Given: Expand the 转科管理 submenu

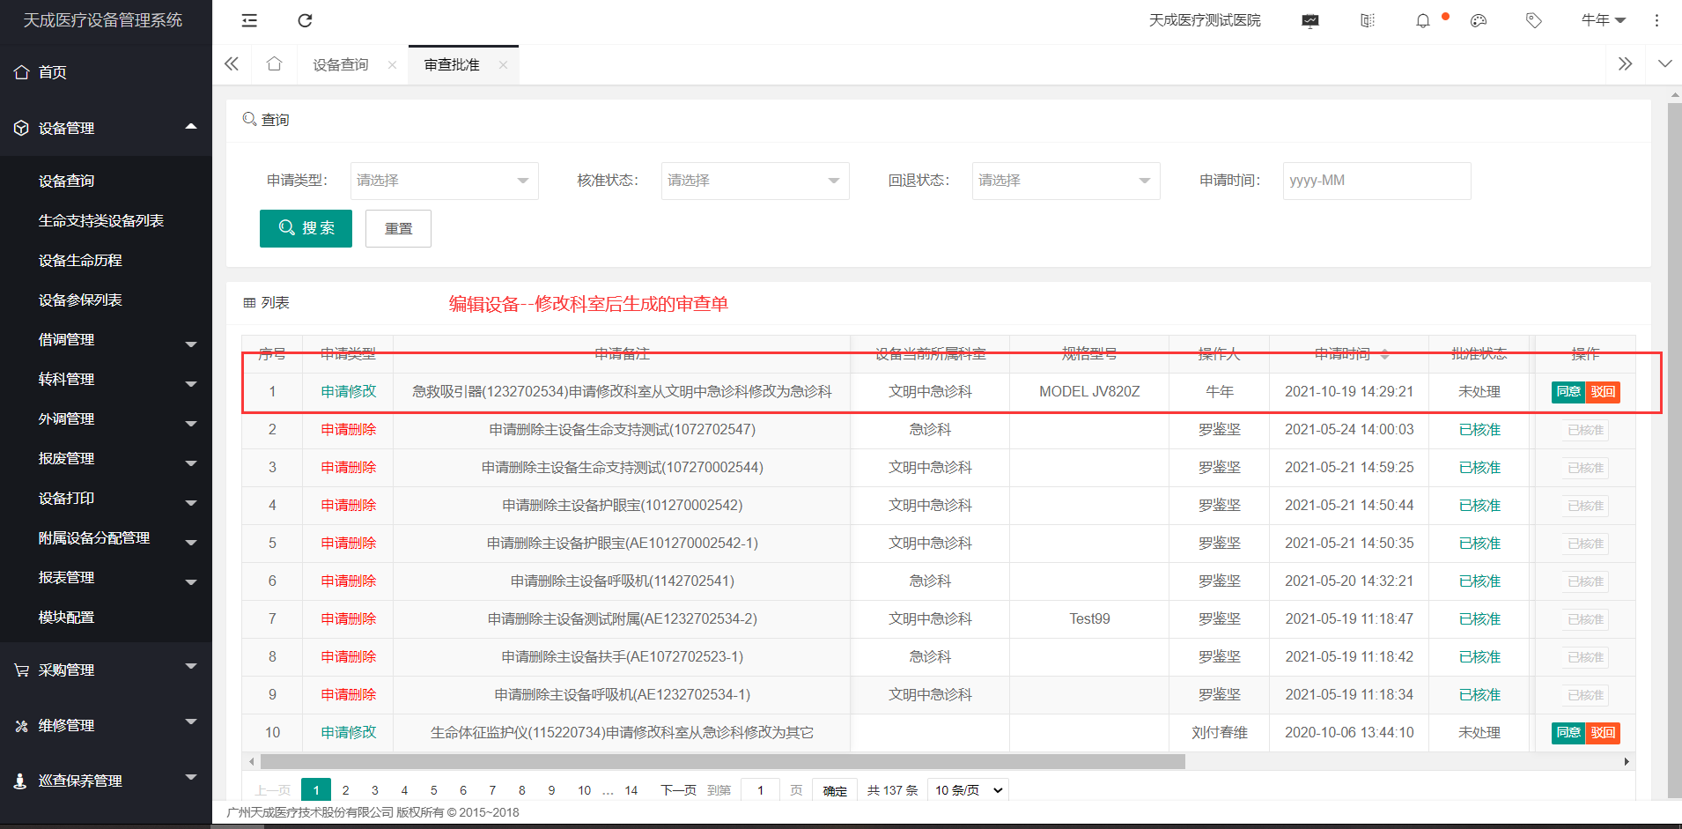Looking at the screenshot, I should pos(106,379).
